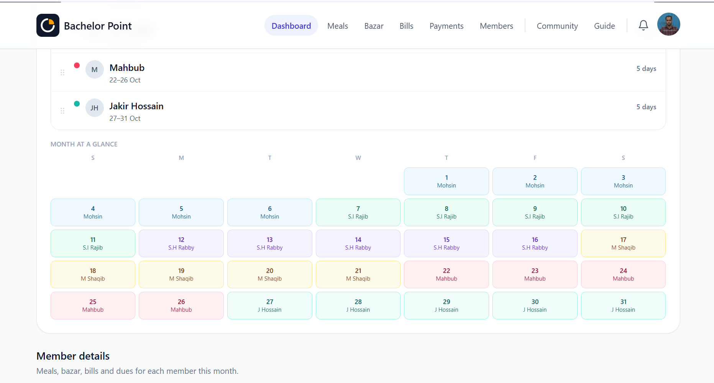Open the notifications bell
The image size is (714, 383).
coord(643,25)
